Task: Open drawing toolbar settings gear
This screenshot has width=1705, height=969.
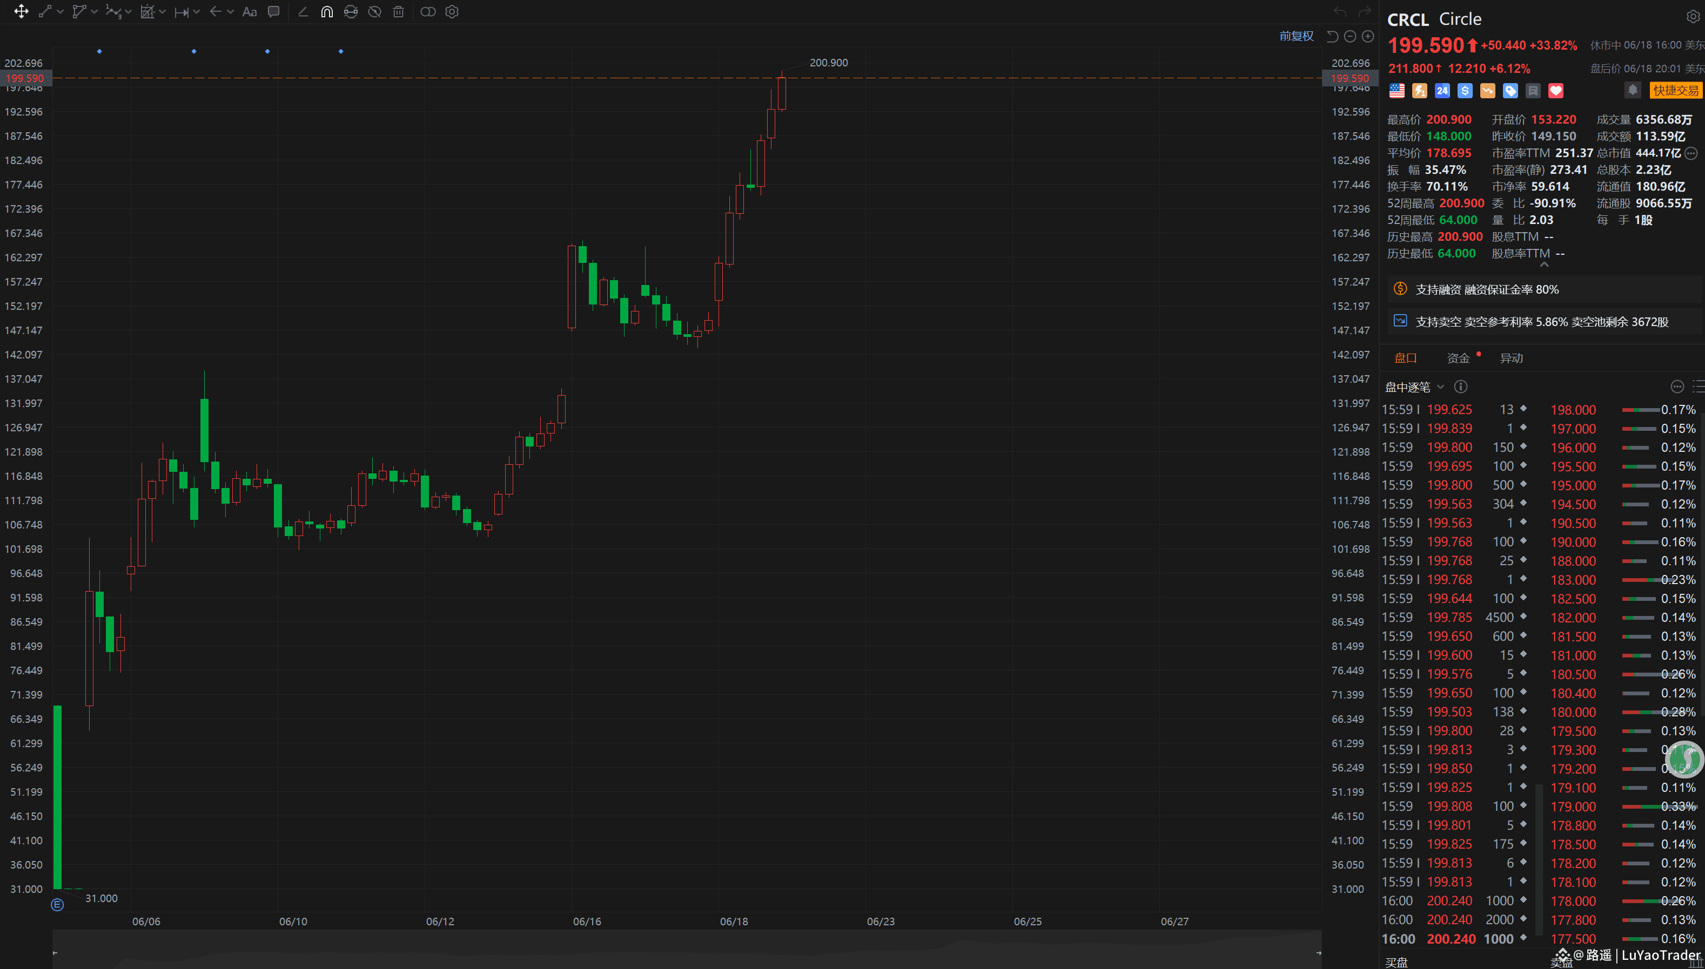Action: (452, 12)
